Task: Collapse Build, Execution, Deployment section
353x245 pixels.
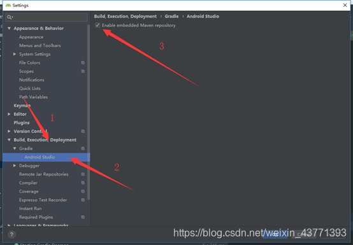Action: point(9,140)
